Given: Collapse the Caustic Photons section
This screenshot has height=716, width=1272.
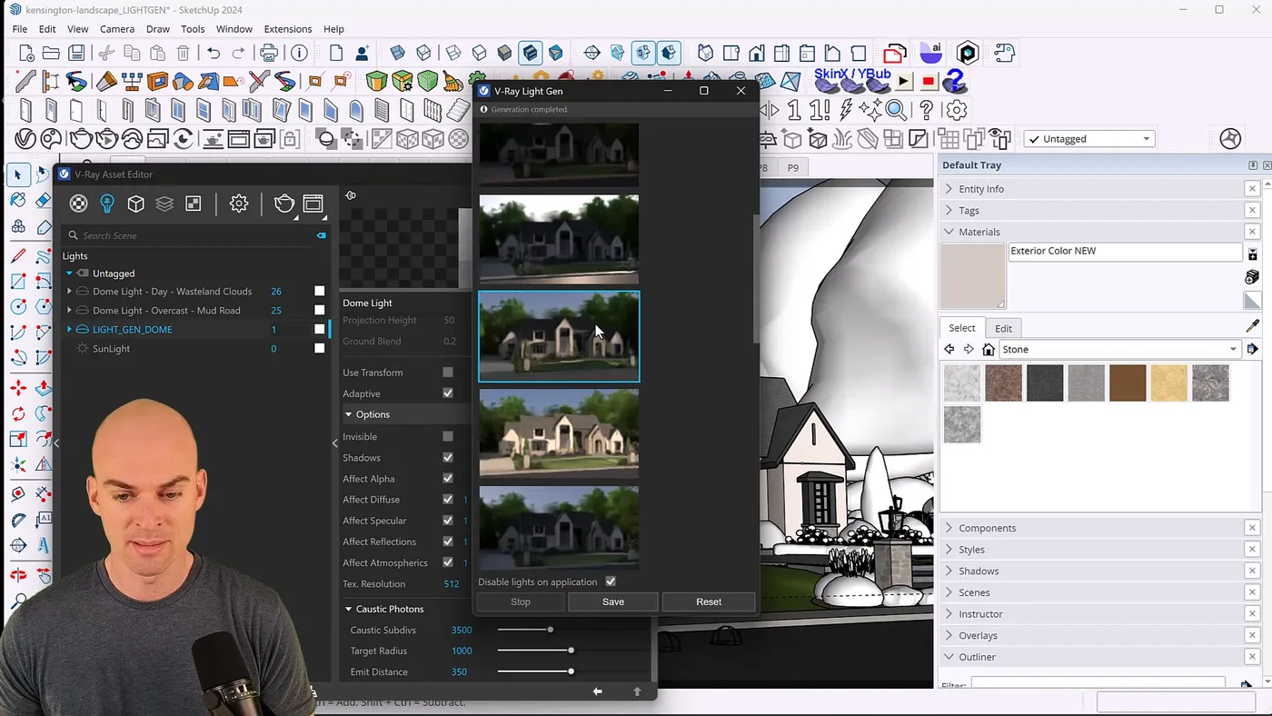Looking at the screenshot, I should point(348,609).
